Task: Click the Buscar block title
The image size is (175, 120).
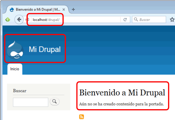Action: [20, 91]
